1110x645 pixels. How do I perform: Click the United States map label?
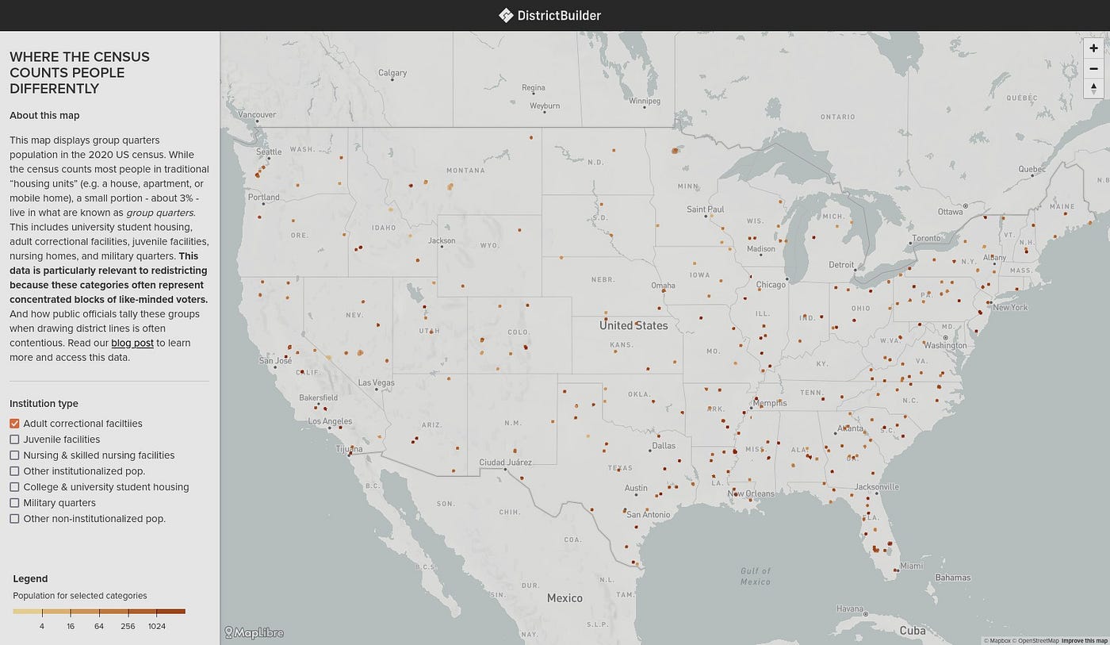pyautogui.click(x=633, y=325)
